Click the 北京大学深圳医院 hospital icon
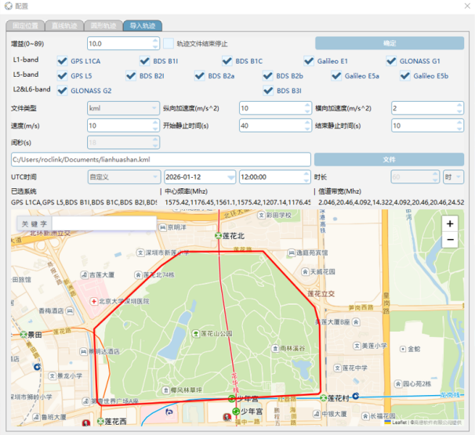 [x=94, y=302]
